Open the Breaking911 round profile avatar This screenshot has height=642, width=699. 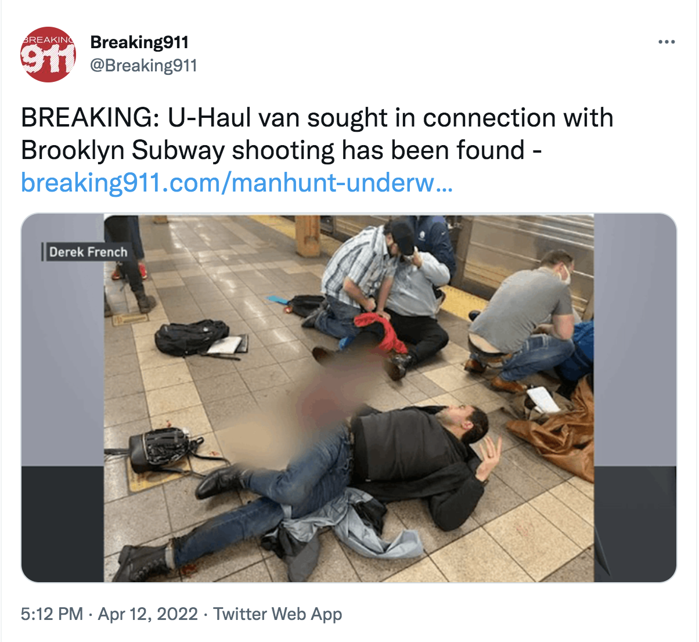point(49,55)
